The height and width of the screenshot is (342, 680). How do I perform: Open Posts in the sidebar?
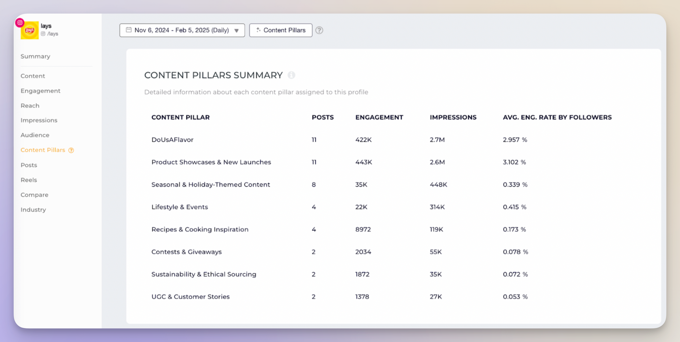click(29, 165)
